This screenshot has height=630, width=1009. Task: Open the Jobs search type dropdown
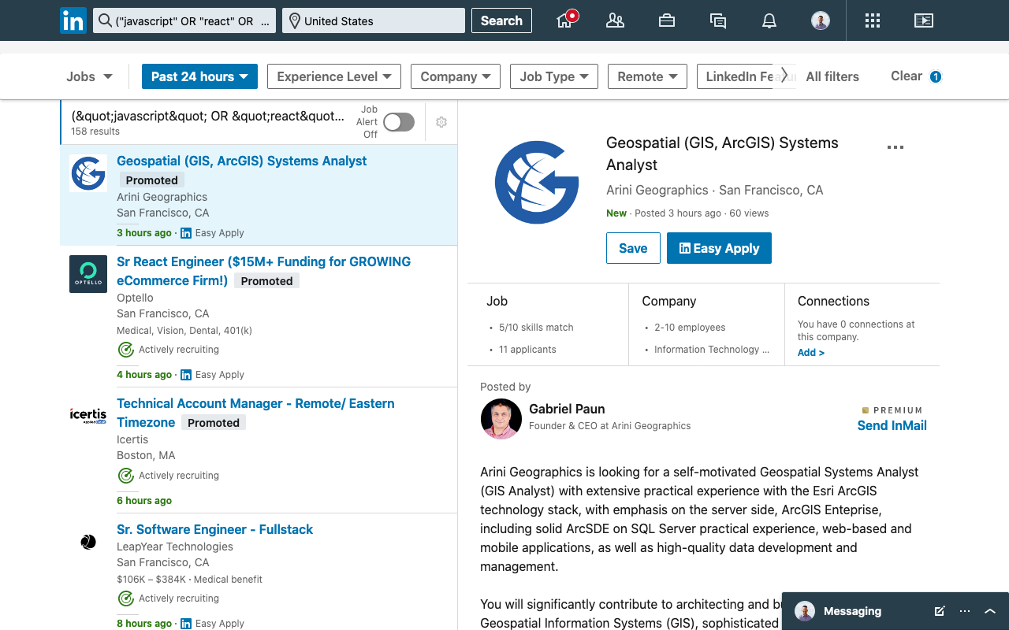89,76
